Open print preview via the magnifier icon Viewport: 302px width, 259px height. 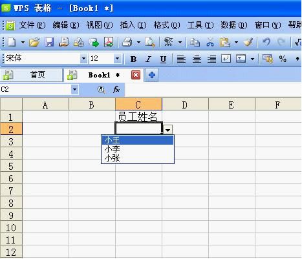coord(150,42)
